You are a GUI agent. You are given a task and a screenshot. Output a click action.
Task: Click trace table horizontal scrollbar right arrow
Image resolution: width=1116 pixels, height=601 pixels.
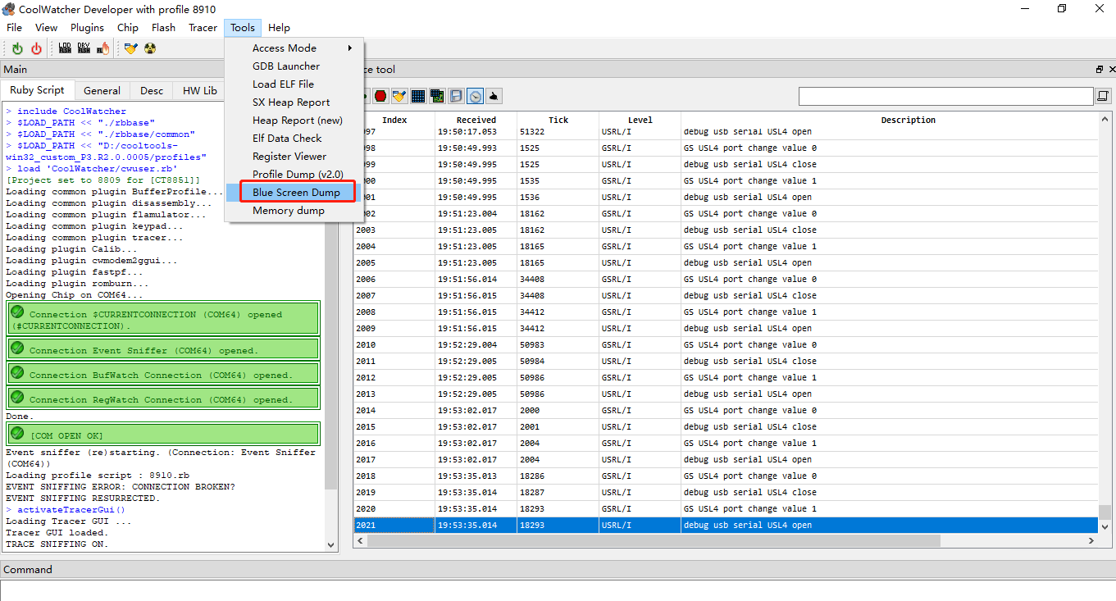(1092, 540)
